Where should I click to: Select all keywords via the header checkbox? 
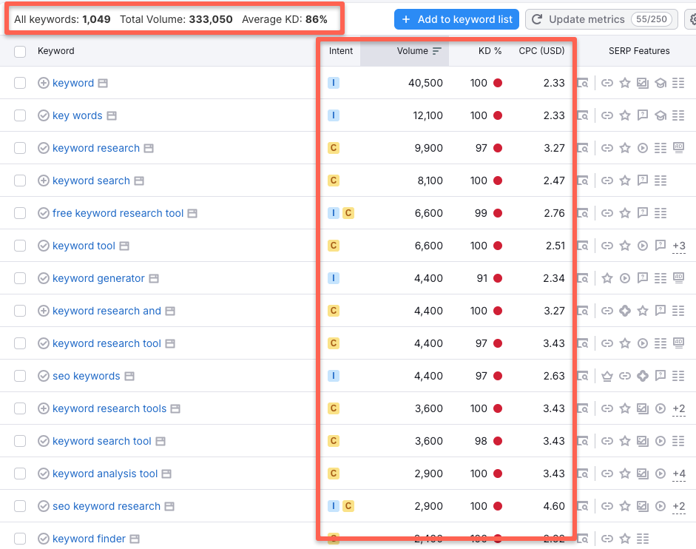(20, 50)
